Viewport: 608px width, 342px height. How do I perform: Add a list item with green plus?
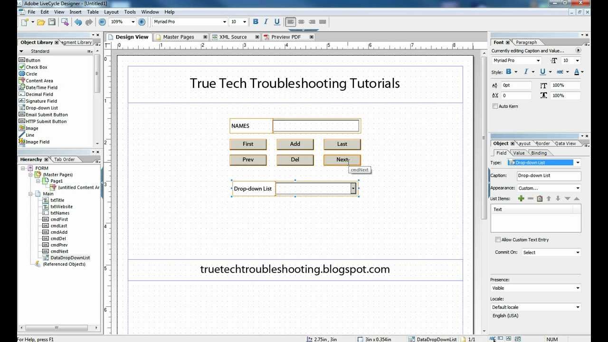point(521,199)
